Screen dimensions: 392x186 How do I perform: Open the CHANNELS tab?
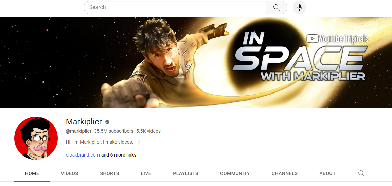[285, 173]
